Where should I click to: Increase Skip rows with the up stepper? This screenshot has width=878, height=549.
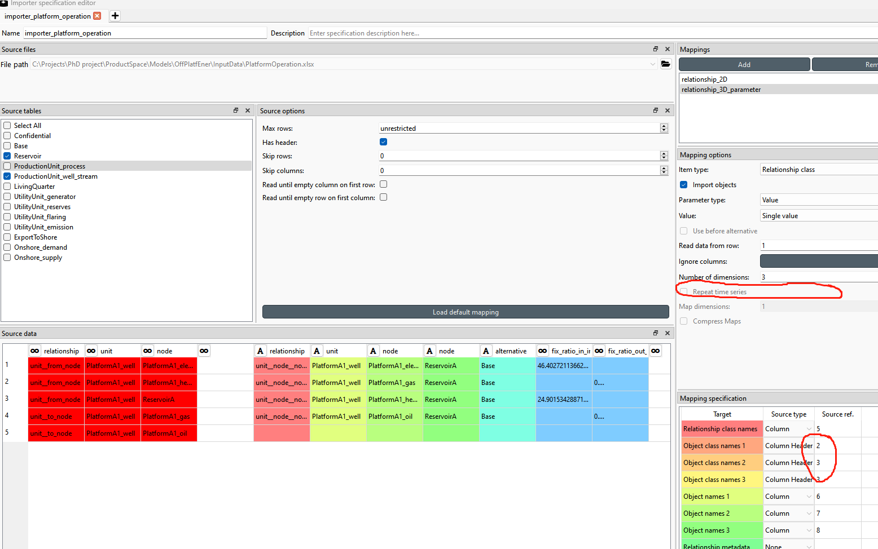pos(664,153)
